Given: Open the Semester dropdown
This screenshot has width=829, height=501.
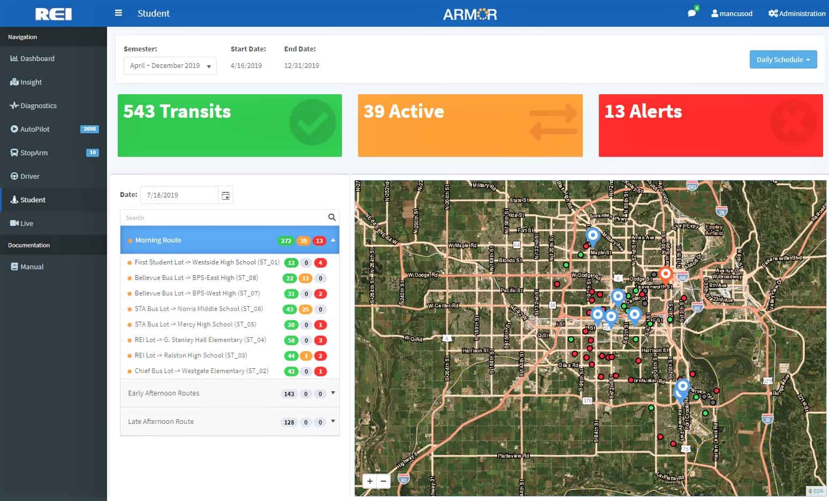Looking at the screenshot, I should tap(170, 66).
